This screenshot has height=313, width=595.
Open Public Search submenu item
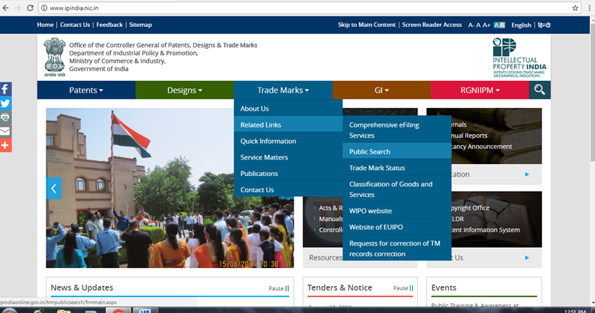(397, 152)
